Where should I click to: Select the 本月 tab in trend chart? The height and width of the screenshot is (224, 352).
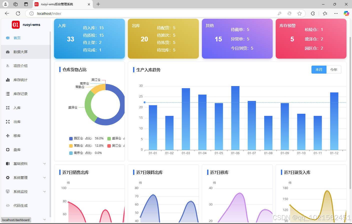319,70
